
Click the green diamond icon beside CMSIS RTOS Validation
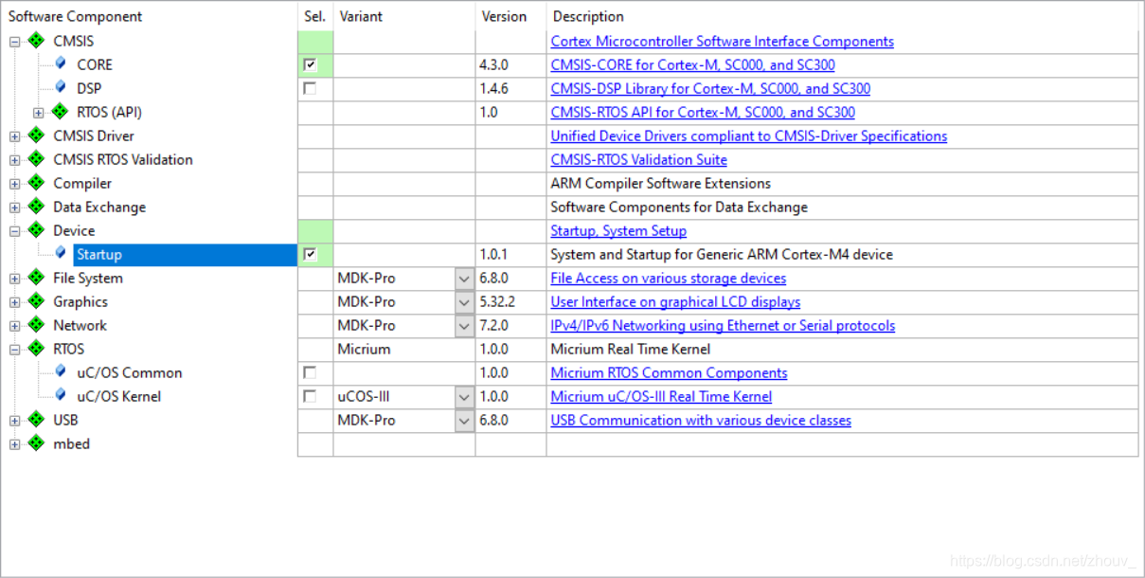(37, 159)
